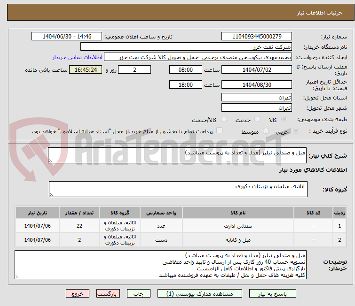Image resolution: width=355 pixels, height=306 pixels.
Task: Click the پاسخ به نیاز button
Action: [x=273, y=294]
